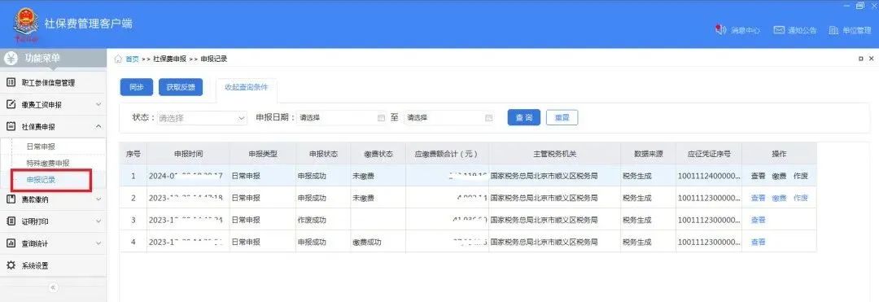879x302 pixels.
Task: Click 查看 link in row 2
Action: pyautogui.click(x=758, y=198)
